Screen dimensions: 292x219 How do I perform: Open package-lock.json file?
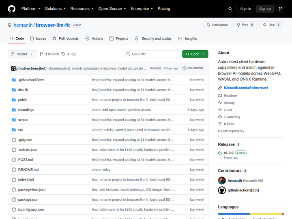click(x=32, y=189)
